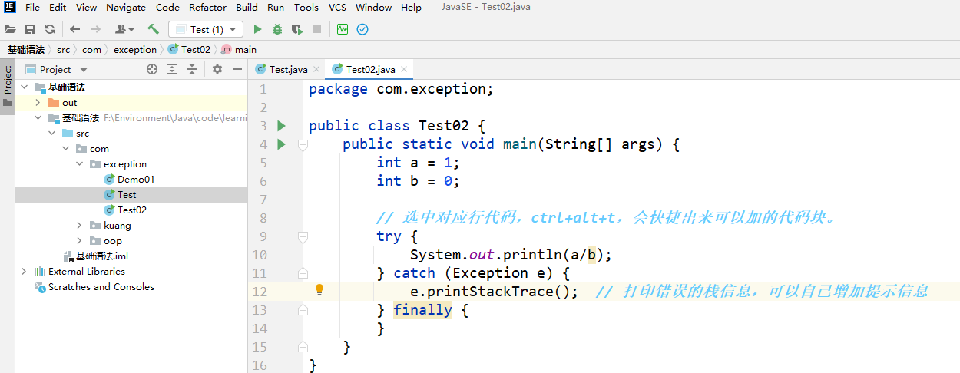Click the Synchronize refresh icon
The image size is (960, 373).
coord(50,29)
